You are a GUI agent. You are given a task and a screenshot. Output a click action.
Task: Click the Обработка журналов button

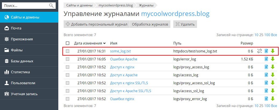(x=150, y=24)
